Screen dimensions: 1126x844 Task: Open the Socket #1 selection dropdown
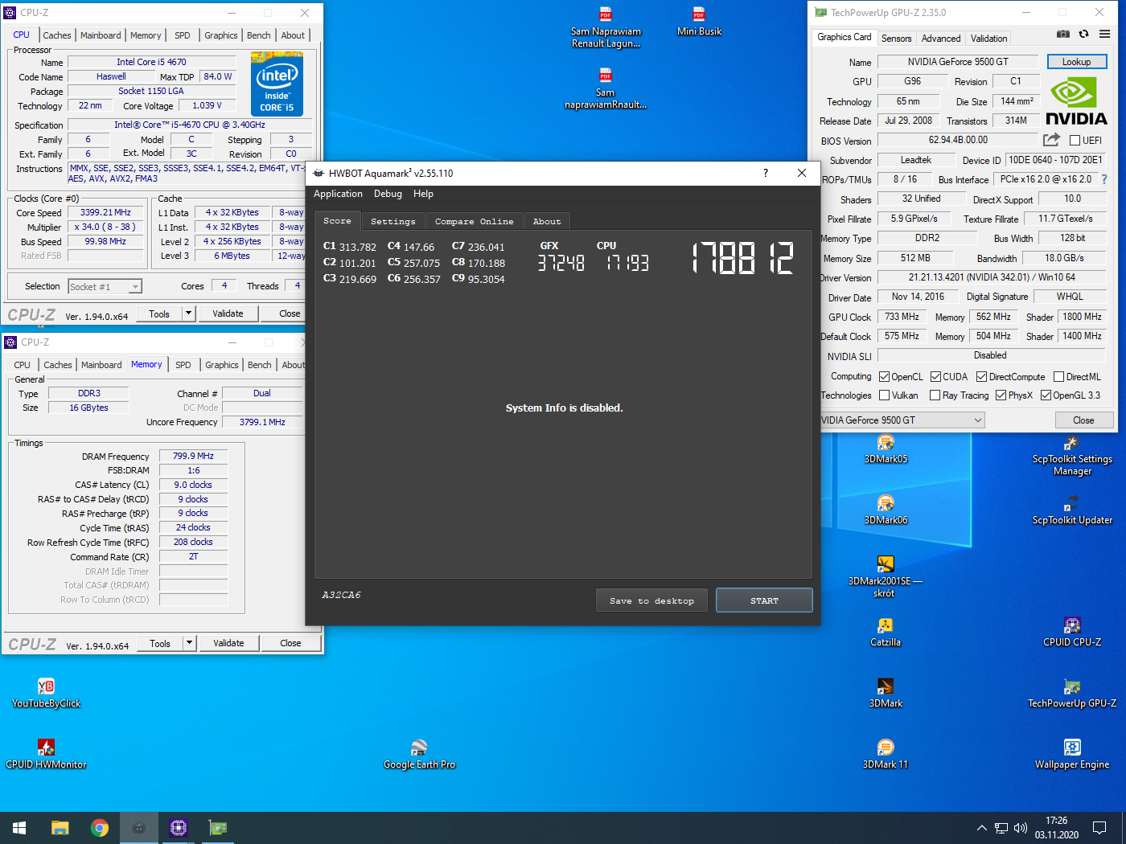[105, 286]
